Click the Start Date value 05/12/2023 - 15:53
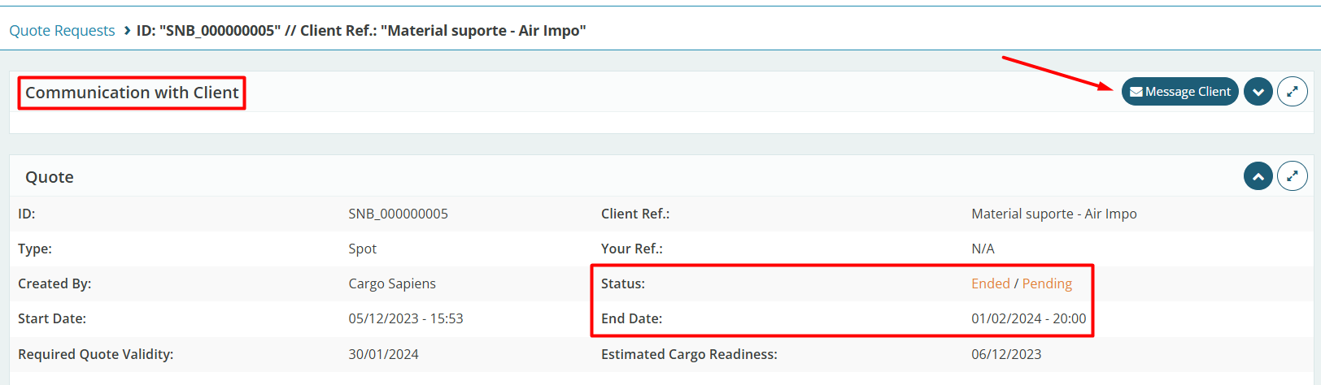This screenshot has width=1321, height=385. pos(405,318)
